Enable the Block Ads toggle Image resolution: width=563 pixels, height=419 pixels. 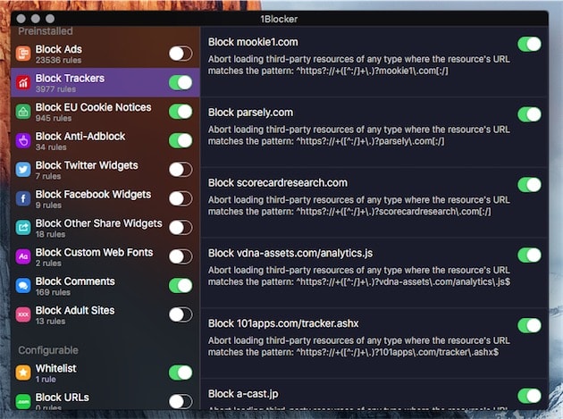(181, 54)
